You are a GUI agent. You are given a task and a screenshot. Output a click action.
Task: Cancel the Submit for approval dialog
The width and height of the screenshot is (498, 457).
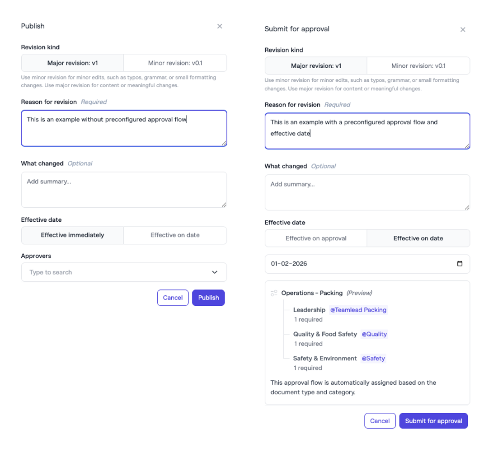pyautogui.click(x=380, y=421)
